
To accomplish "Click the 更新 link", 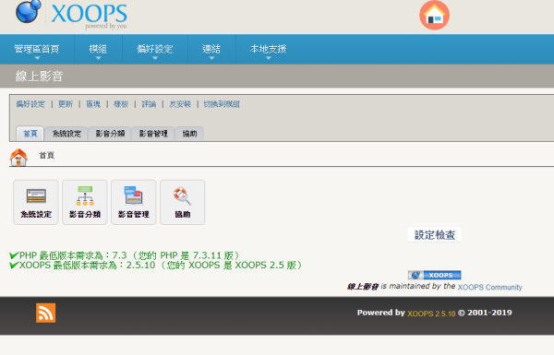I will click(66, 104).
